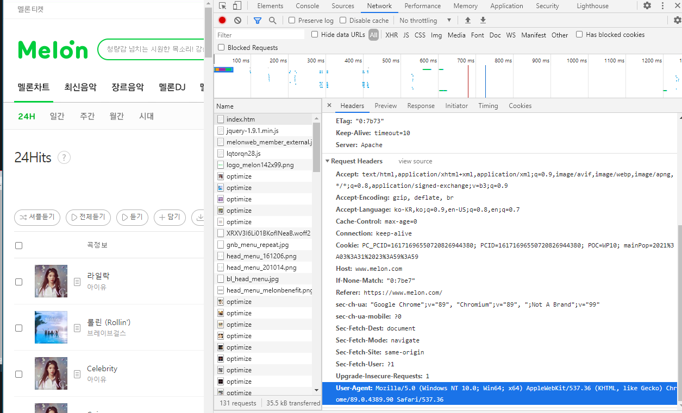
Task: Toggle the device toolbar icon
Action: pyautogui.click(x=237, y=6)
